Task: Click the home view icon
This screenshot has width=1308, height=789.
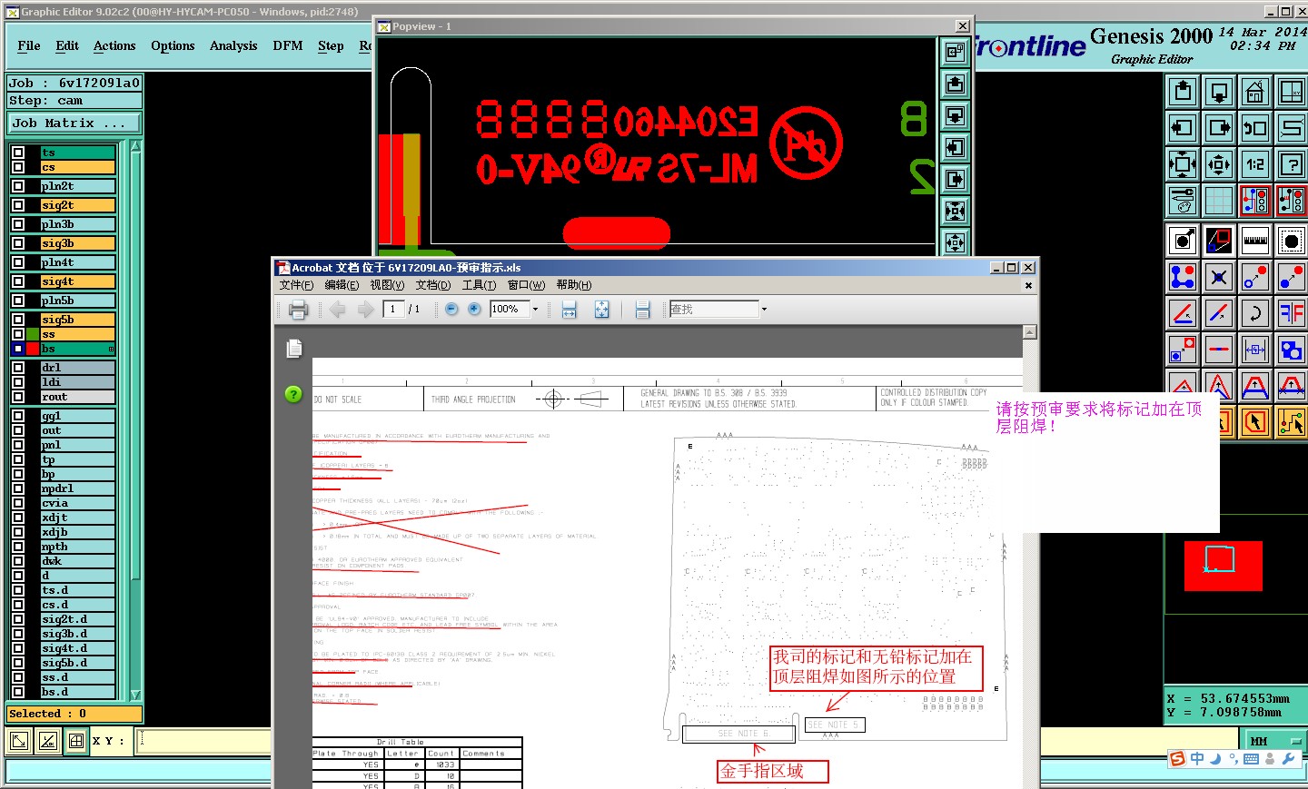Action: click(x=1255, y=92)
